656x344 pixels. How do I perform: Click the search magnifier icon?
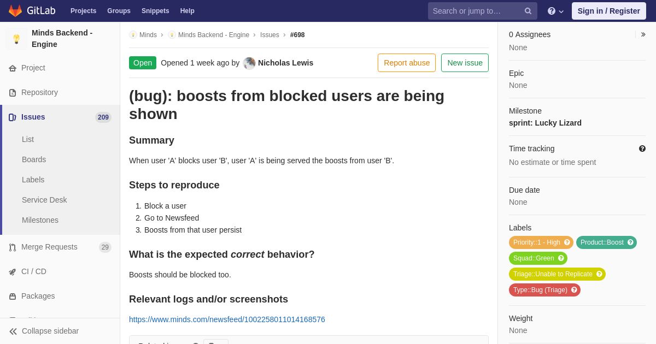[x=528, y=11]
